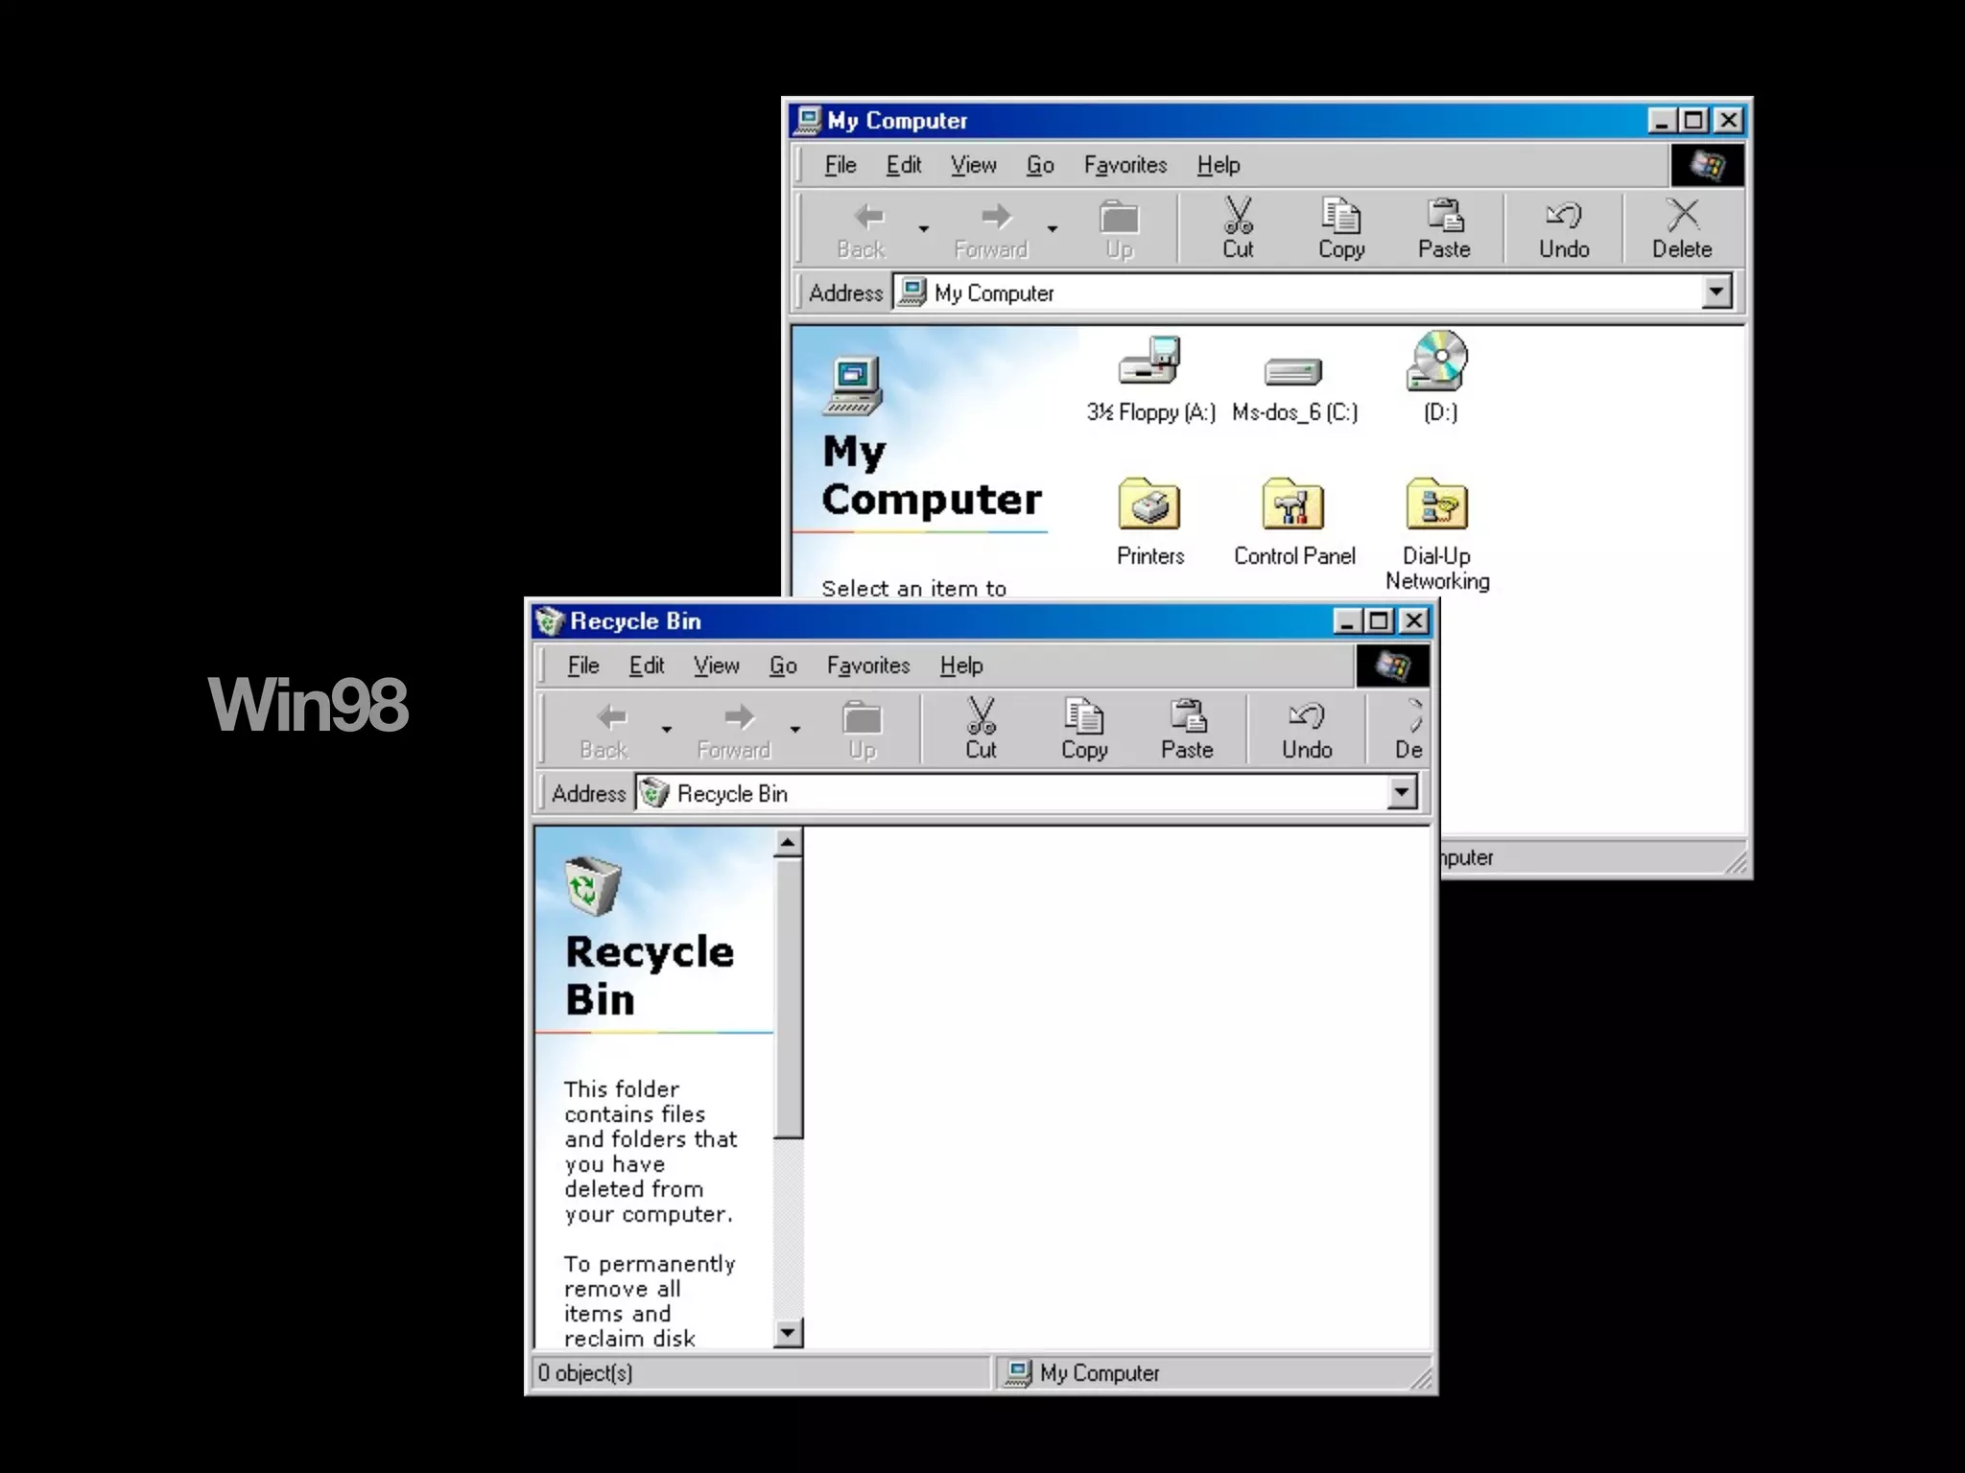
Task: Close the My Computer window
Action: pos(1728,121)
